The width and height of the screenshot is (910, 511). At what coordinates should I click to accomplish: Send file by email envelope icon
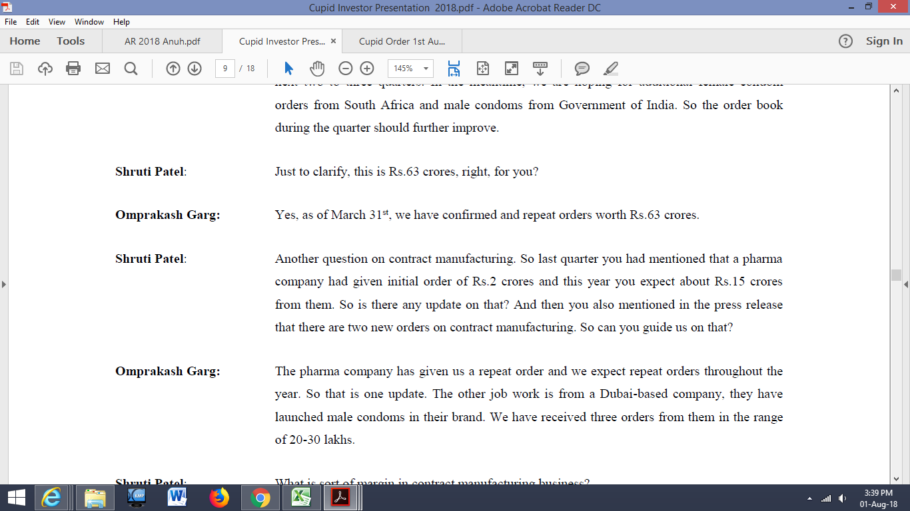[x=102, y=69]
